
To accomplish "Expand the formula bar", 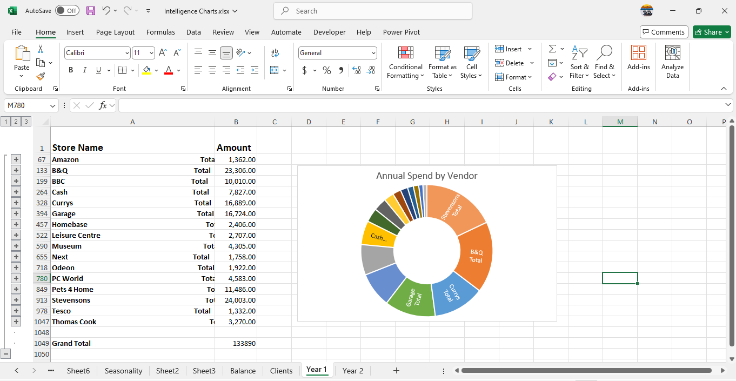I will click(728, 105).
